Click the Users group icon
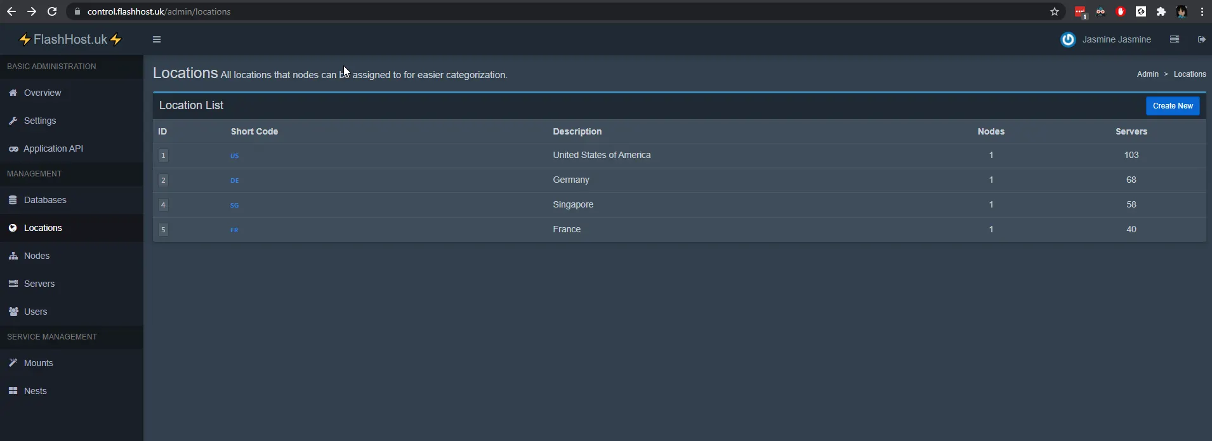 pyautogui.click(x=13, y=312)
